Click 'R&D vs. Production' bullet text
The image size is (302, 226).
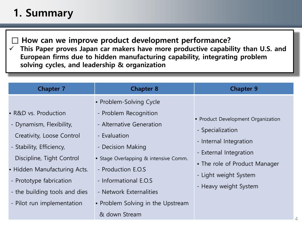(40, 113)
